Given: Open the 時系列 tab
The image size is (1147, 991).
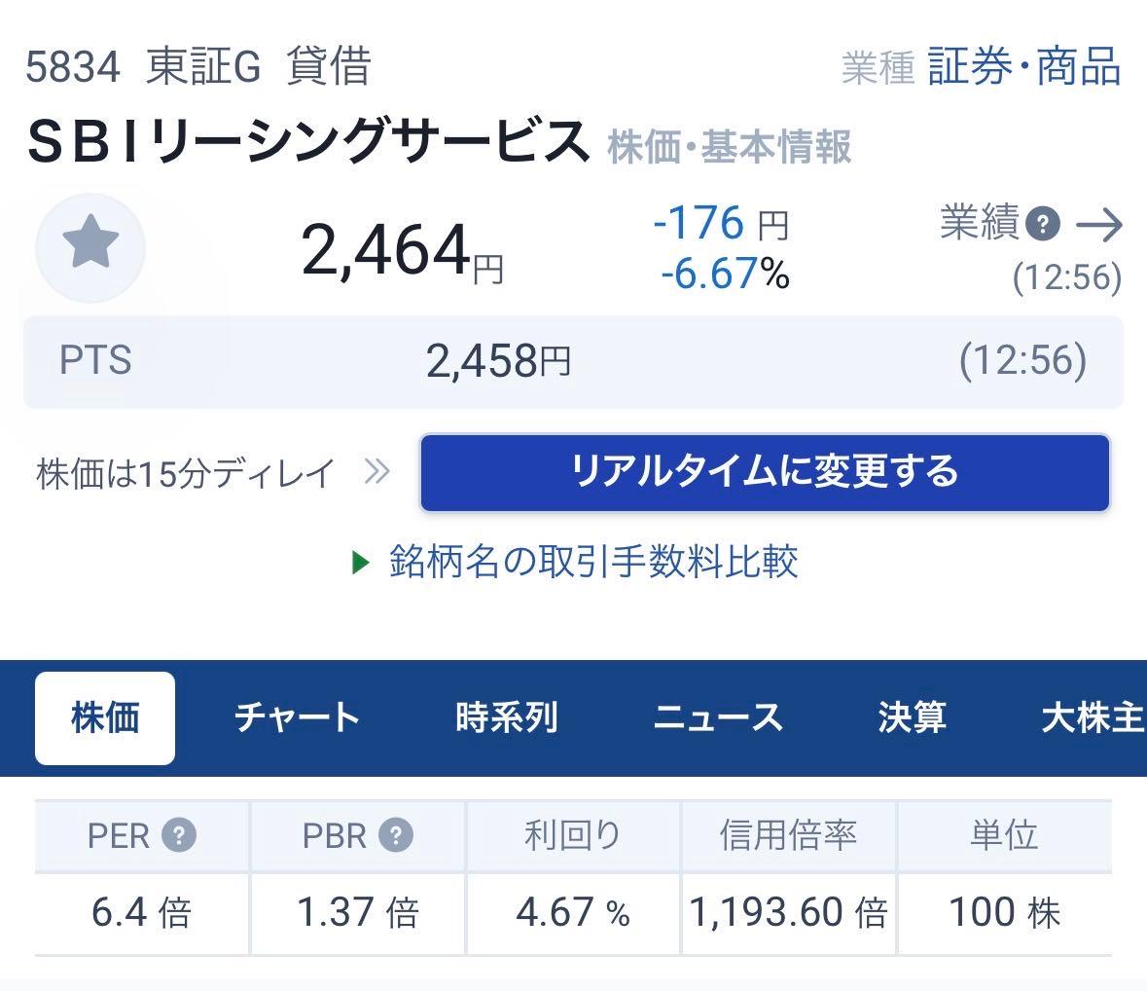Looking at the screenshot, I should pos(507,717).
